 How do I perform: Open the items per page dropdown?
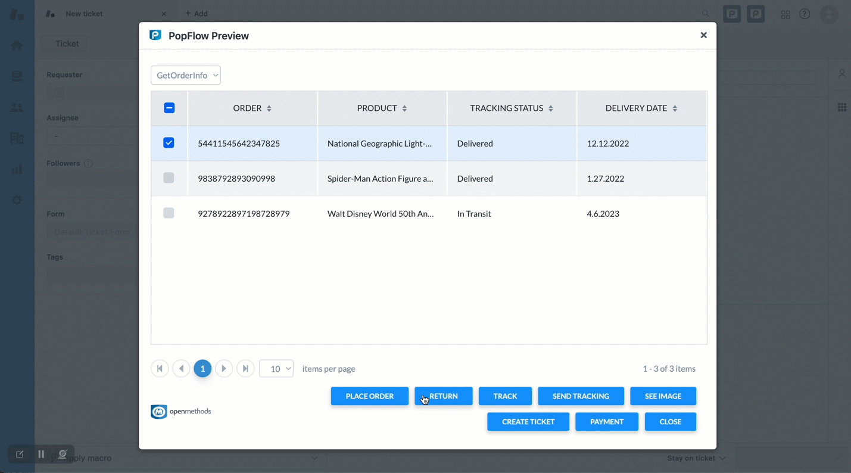coord(276,369)
